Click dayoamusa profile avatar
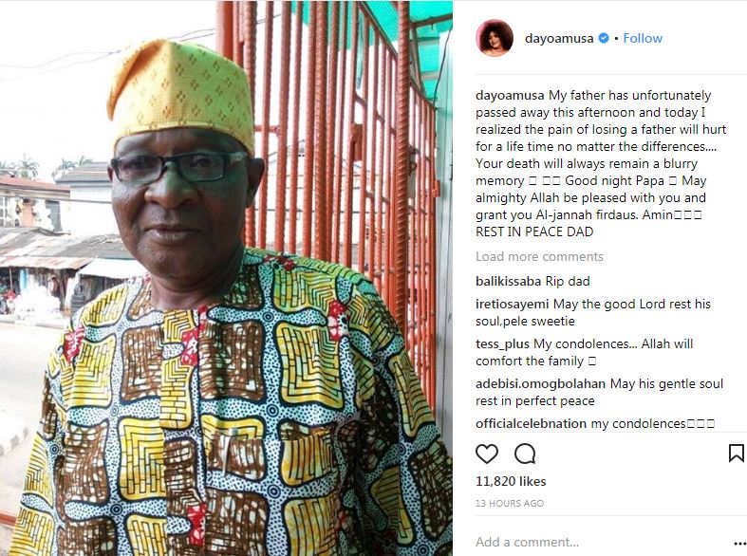 (495, 38)
